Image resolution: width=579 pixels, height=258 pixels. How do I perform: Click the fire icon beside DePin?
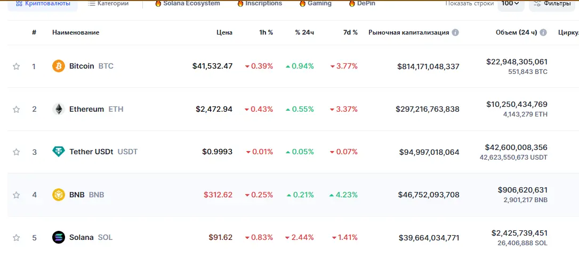point(352,4)
